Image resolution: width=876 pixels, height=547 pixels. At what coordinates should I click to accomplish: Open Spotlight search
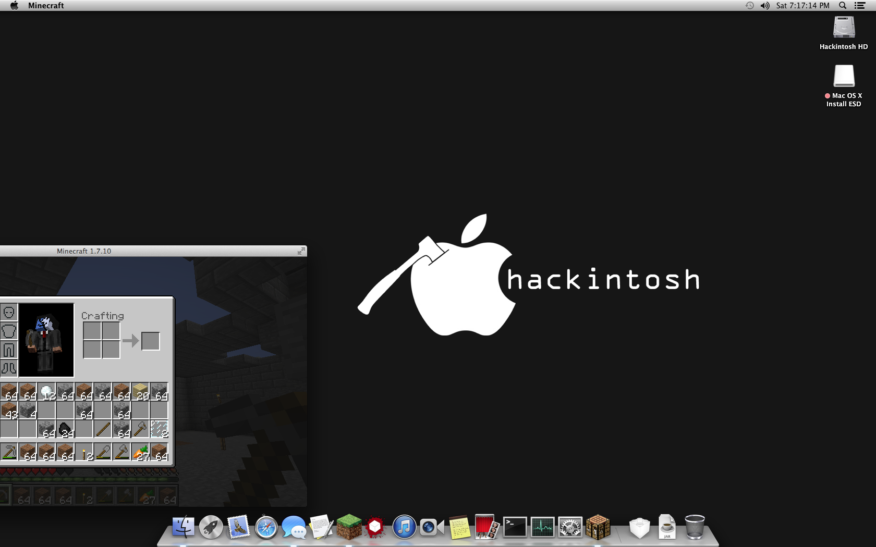click(x=843, y=5)
